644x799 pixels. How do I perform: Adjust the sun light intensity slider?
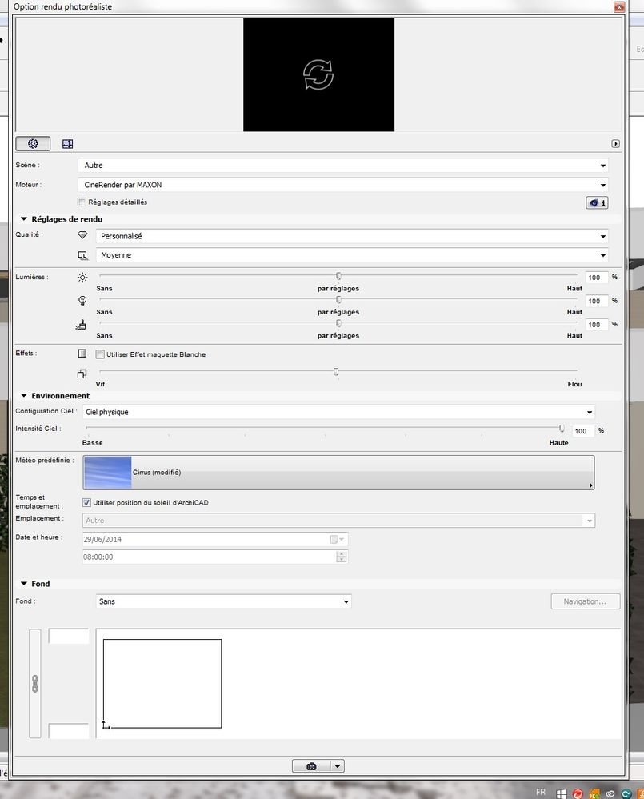[x=338, y=276]
